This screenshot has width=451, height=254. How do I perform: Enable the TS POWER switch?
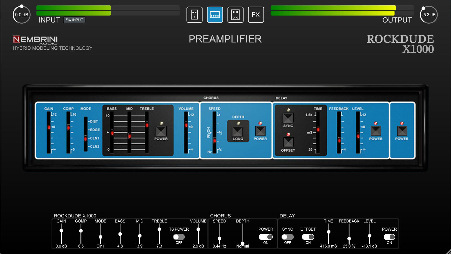pos(179,237)
